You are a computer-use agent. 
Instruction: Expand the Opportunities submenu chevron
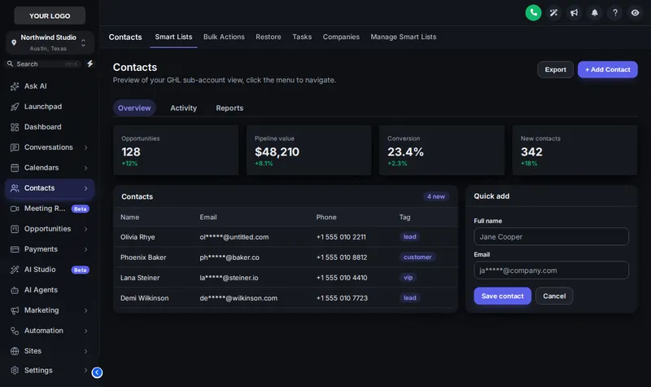tap(86, 229)
